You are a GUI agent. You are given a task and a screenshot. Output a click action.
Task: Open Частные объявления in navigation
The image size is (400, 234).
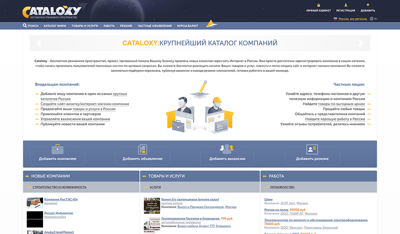pos(155,26)
